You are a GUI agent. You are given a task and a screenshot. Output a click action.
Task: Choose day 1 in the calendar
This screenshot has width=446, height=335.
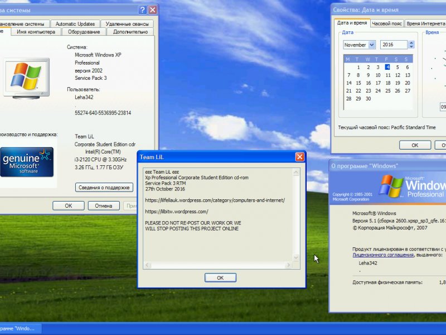(358, 67)
